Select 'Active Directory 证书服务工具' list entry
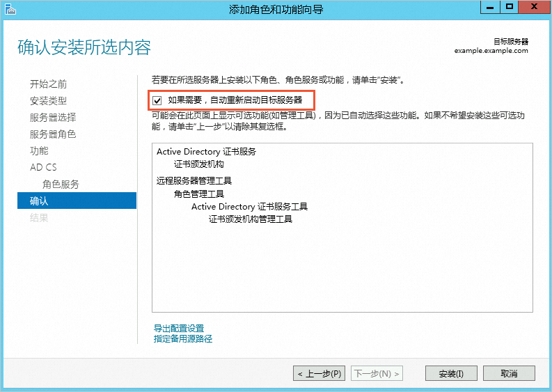This screenshot has width=552, height=392. 250,207
